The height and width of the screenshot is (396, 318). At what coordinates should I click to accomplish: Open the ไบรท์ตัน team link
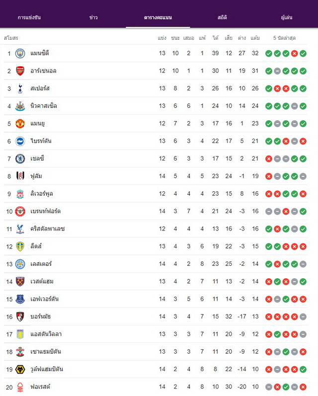coord(41,141)
